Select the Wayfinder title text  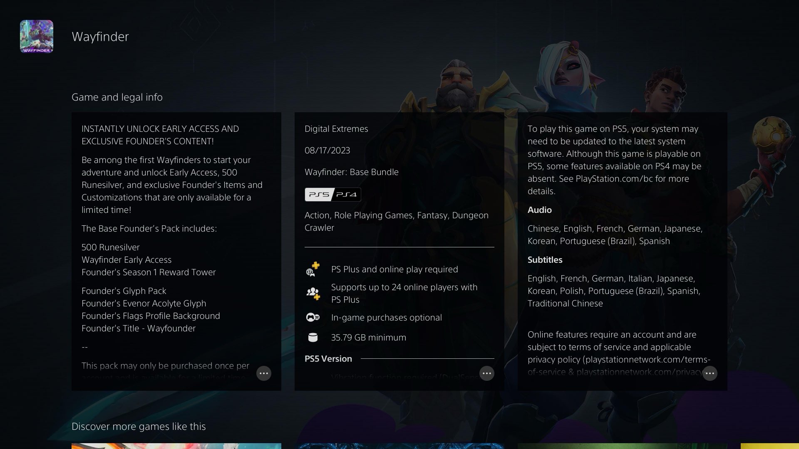[100, 37]
